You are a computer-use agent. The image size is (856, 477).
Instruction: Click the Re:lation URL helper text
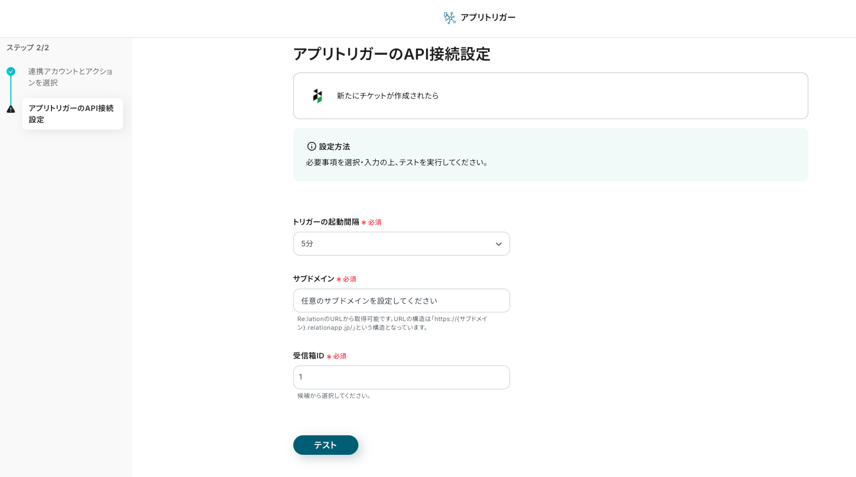click(392, 323)
